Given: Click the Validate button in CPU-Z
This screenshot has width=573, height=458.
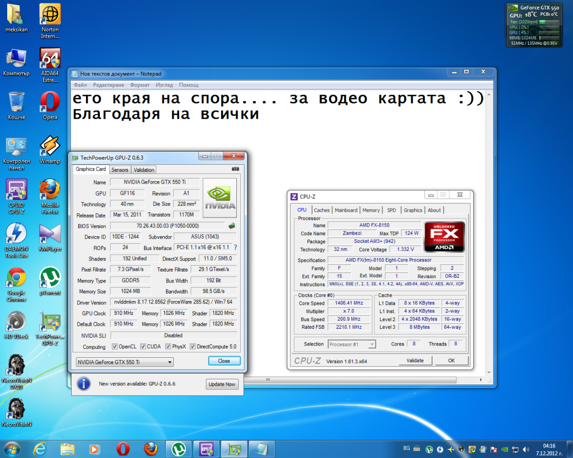Looking at the screenshot, I should [x=415, y=361].
